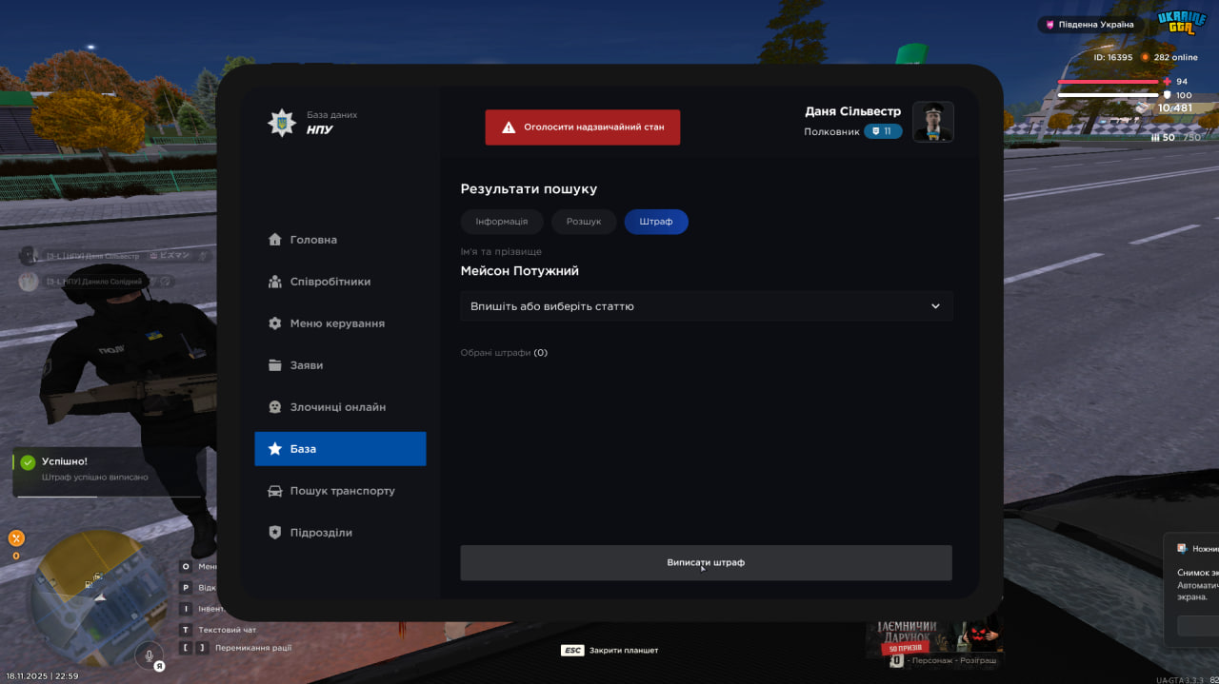Click the shield icon beside Підрозділи
The width and height of the screenshot is (1219, 684).
(x=275, y=533)
